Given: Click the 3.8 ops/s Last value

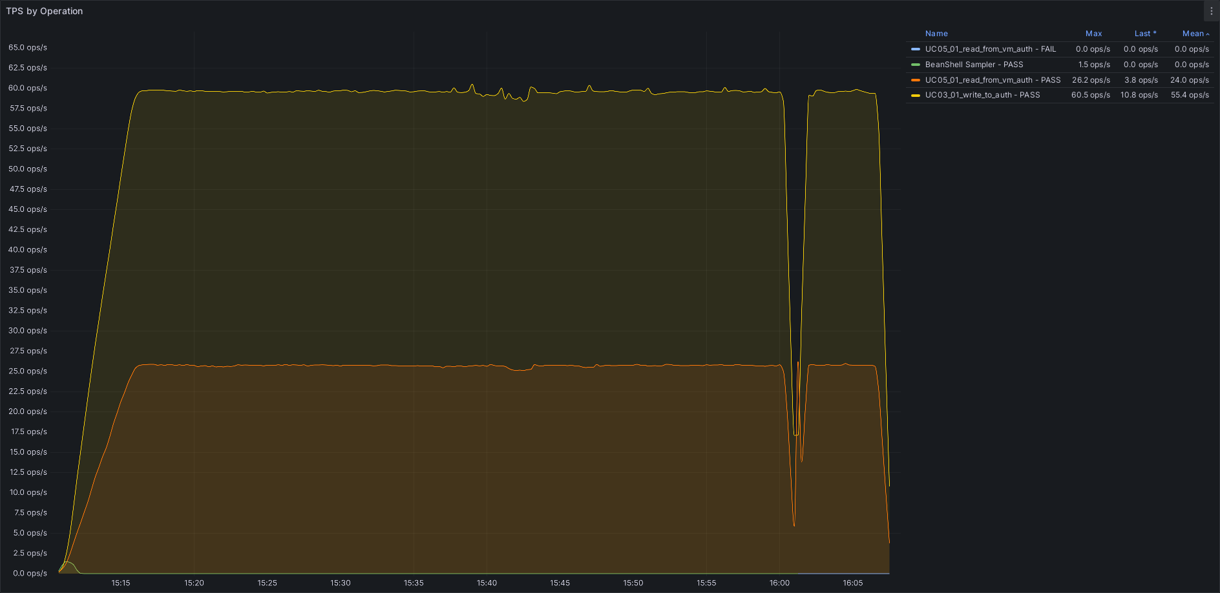Looking at the screenshot, I should click(1141, 80).
